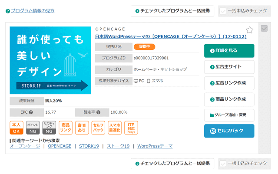Click the ITP対応 7days badge
This screenshot has height=174, width=278.
[131, 128]
